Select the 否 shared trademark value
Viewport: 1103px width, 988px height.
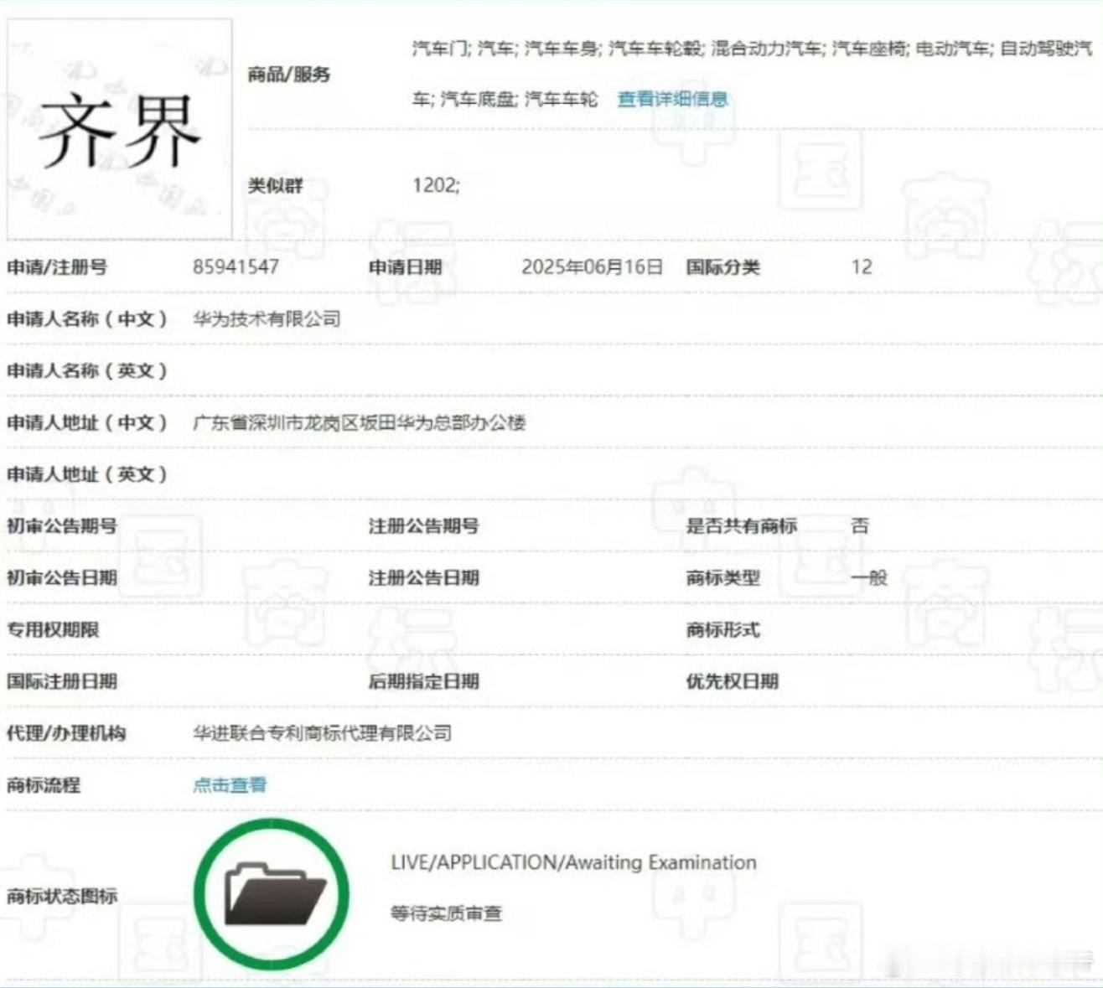(x=860, y=525)
